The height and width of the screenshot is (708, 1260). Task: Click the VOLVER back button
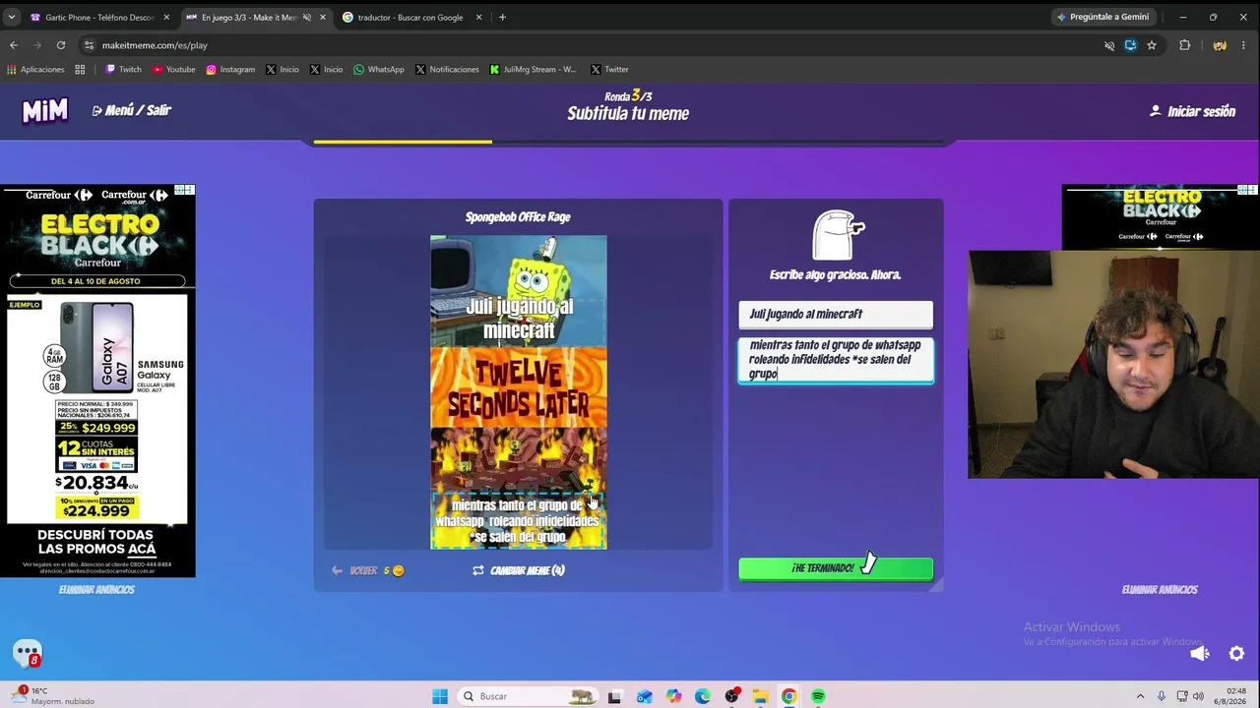click(x=368, y=570)
